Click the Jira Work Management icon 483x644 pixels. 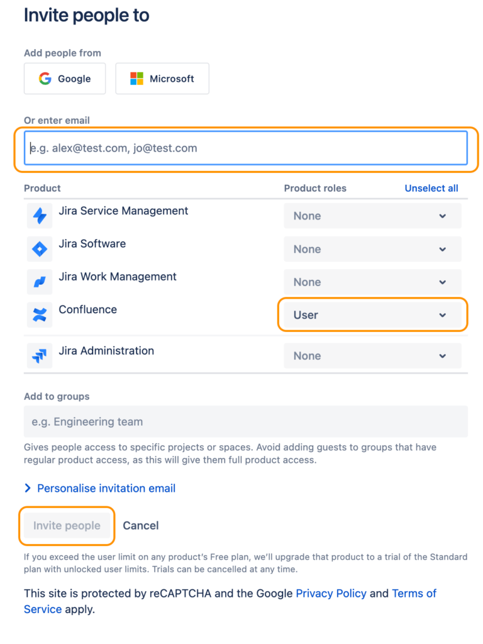[x=40, y=282]
